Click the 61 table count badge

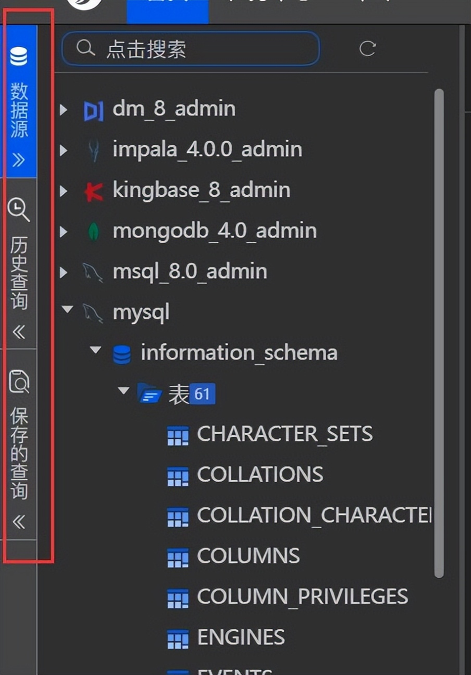pyautogui.click(x=202, y=394)
